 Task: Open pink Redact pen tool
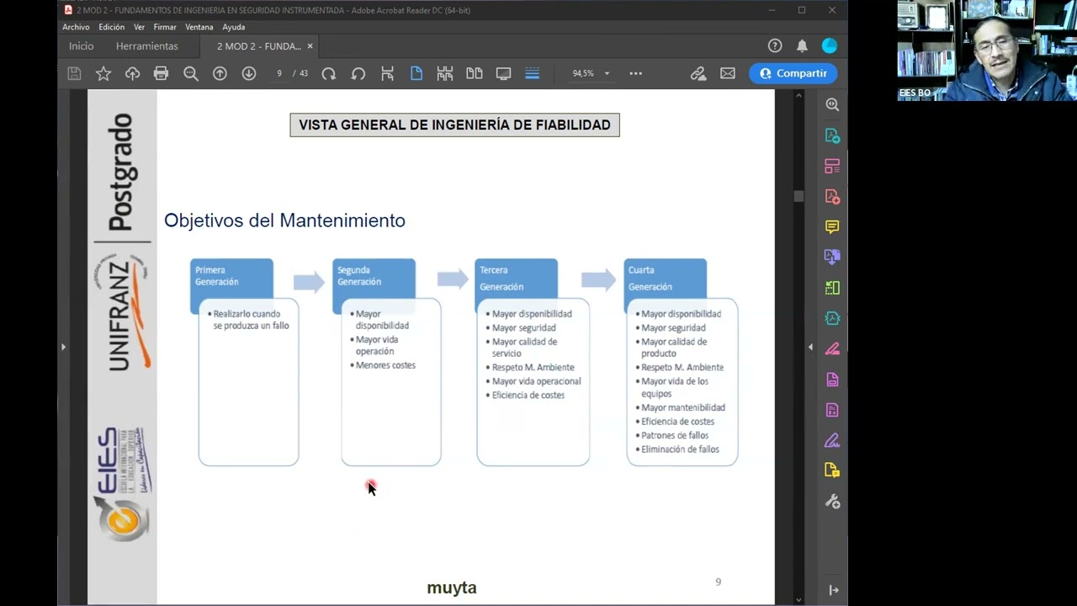(832, 348)
